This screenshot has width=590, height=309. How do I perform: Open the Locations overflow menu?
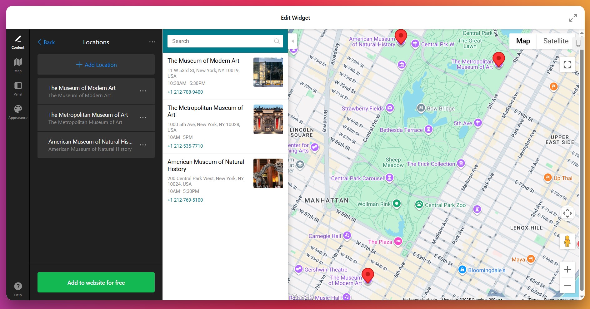[x=152, y=42]
